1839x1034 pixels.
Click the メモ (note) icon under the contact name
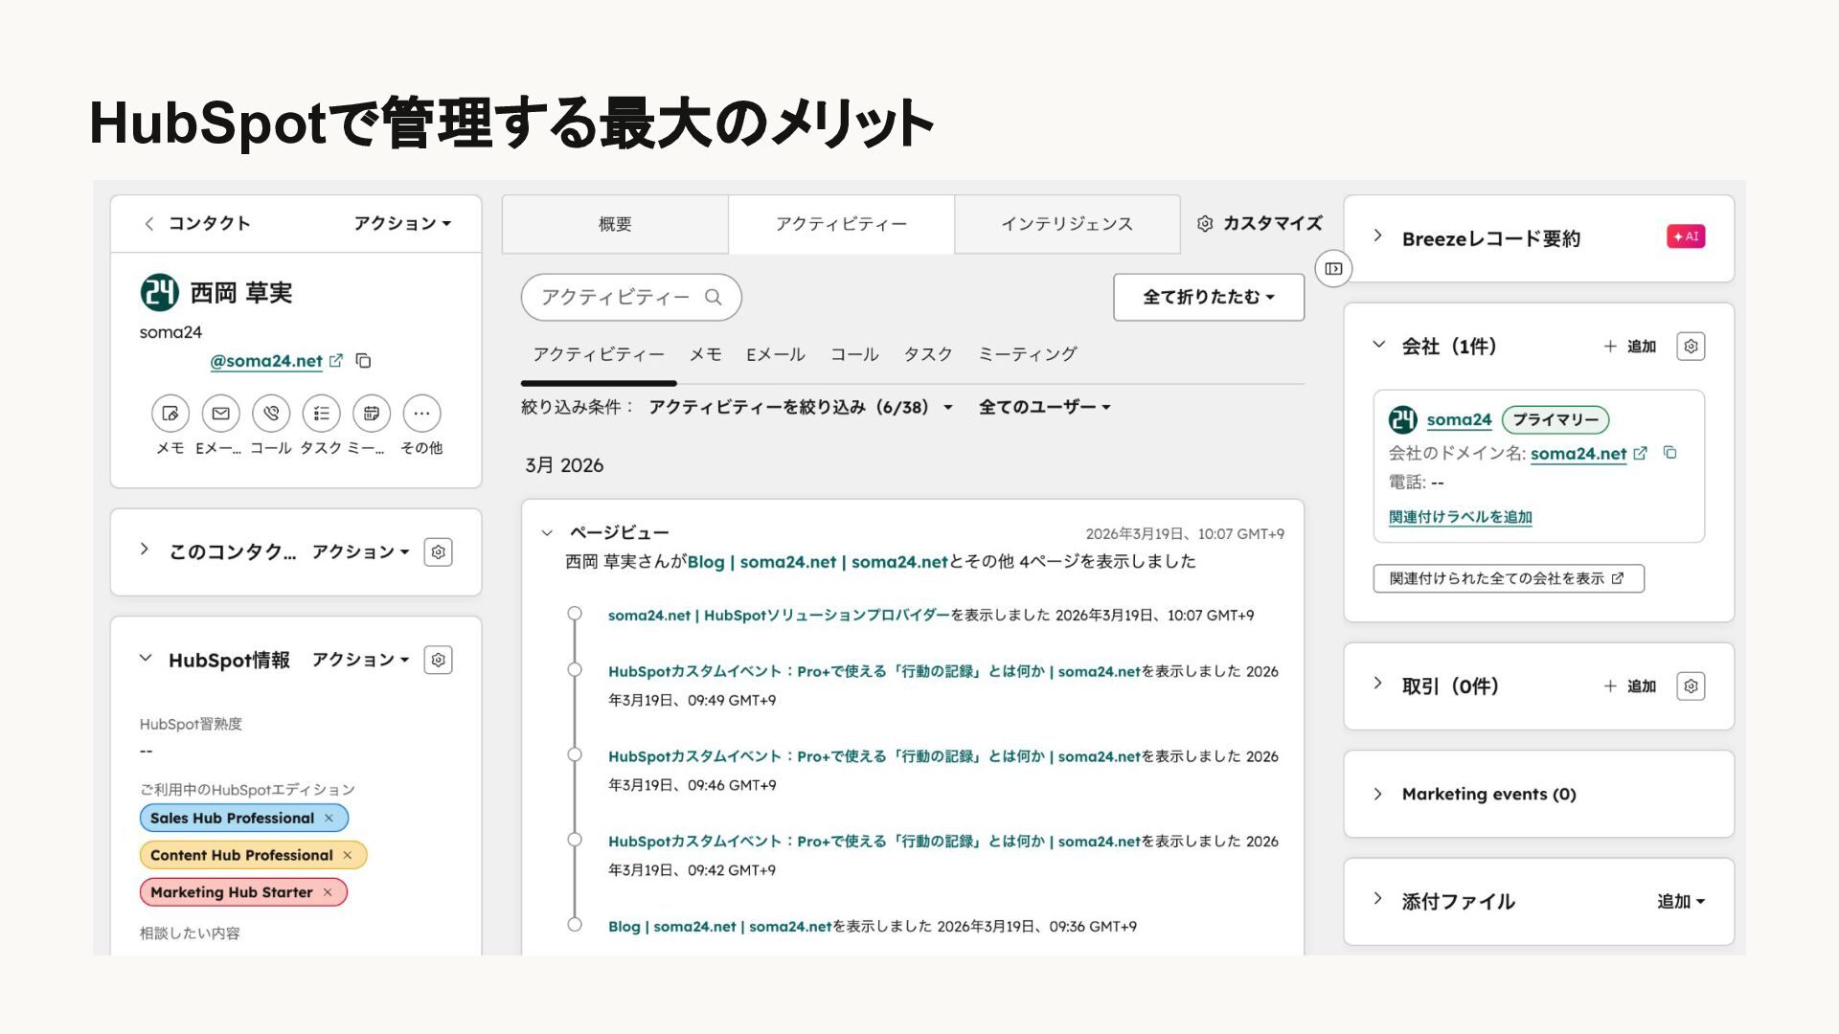tap(170, 414)
